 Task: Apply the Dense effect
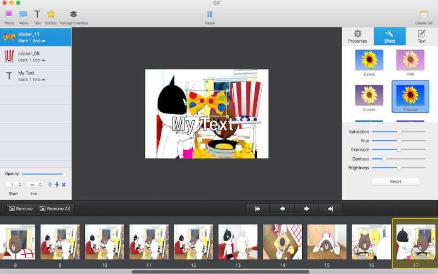[369, 60]
